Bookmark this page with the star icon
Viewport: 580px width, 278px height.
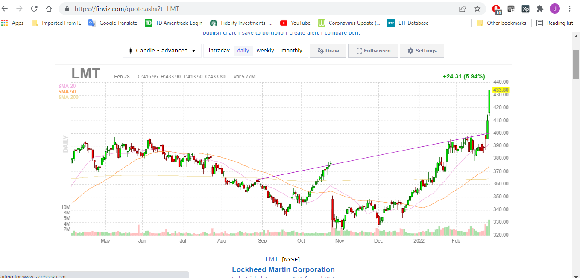click(477, 9)
